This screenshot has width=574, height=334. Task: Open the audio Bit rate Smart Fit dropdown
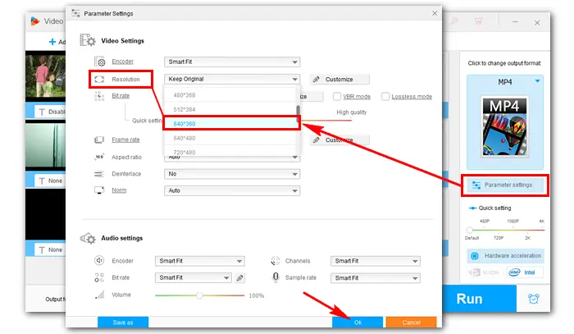click(194, 277)
